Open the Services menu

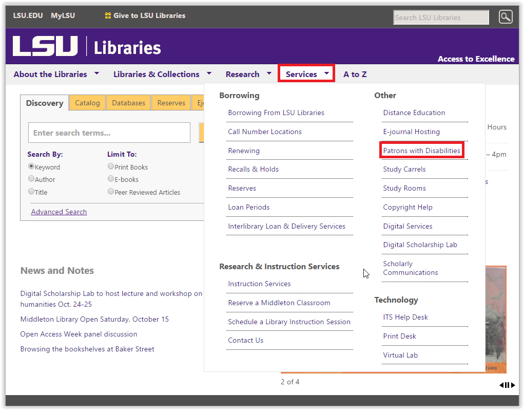[301, 74]
